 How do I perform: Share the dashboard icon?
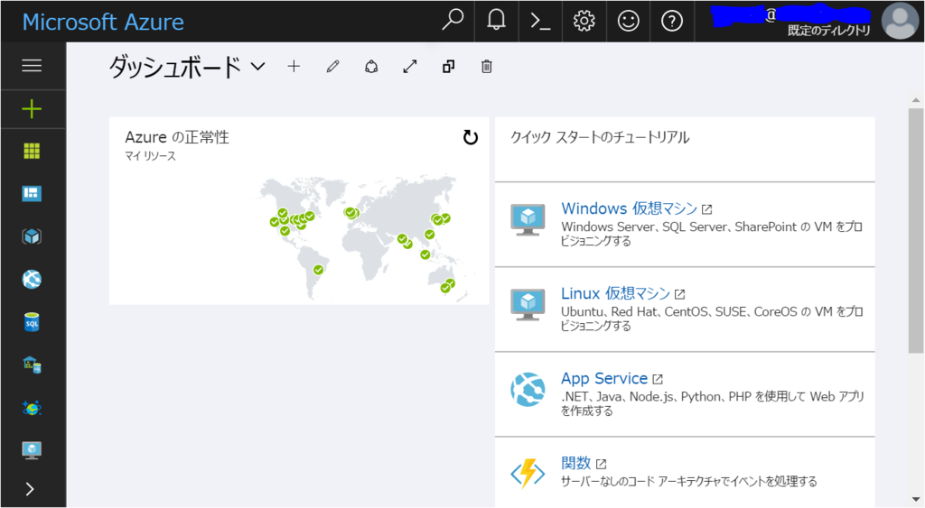371,67
